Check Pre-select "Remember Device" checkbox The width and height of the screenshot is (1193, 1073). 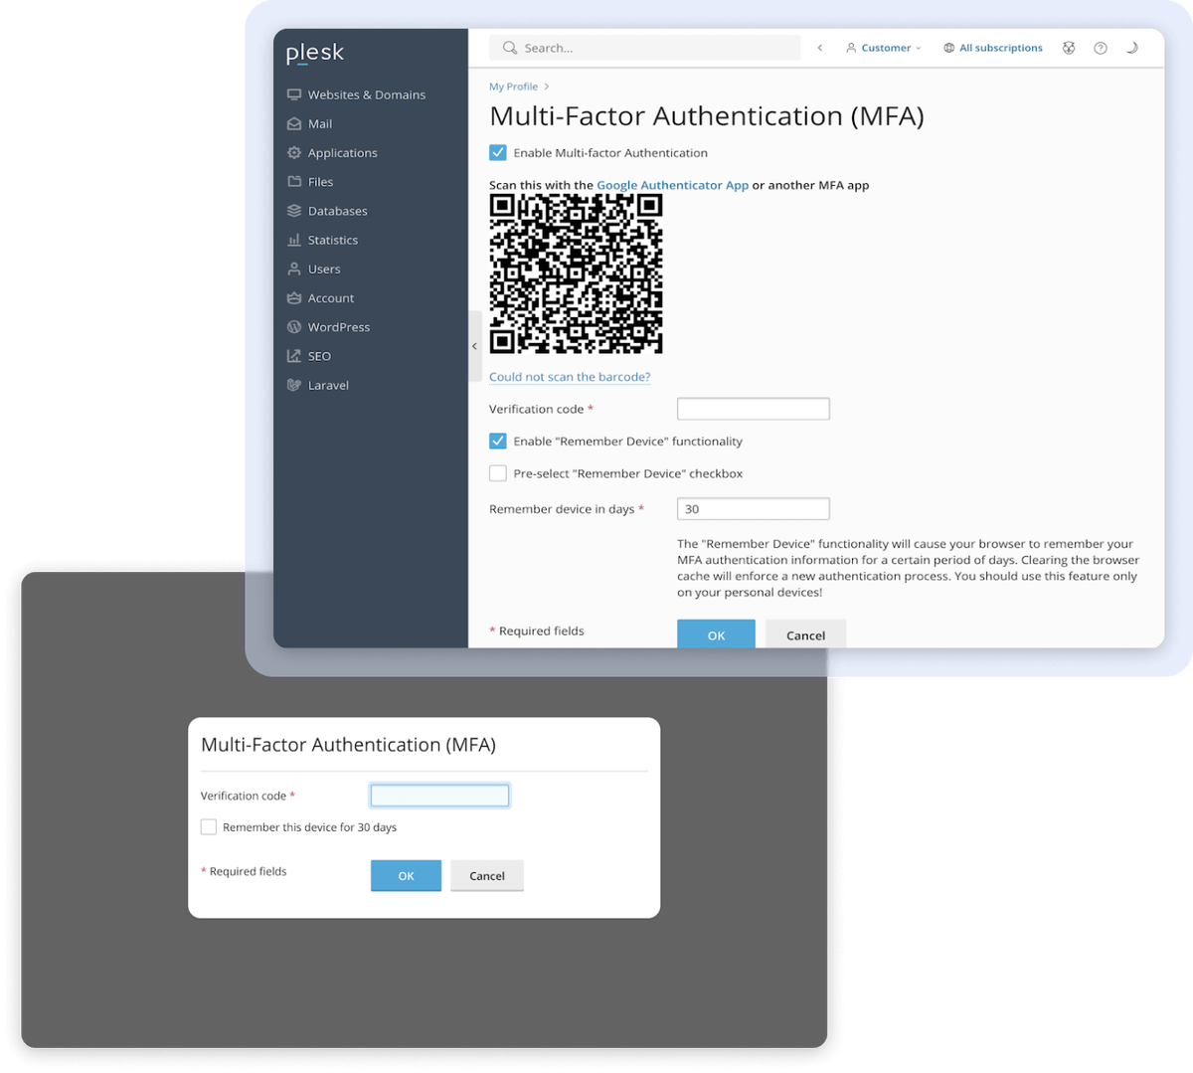click(x=498, y=473)
